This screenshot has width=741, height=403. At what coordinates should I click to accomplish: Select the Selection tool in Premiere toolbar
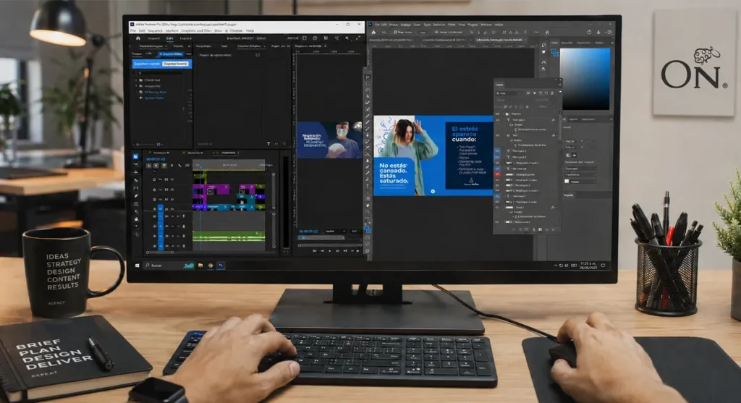[135, 156]
